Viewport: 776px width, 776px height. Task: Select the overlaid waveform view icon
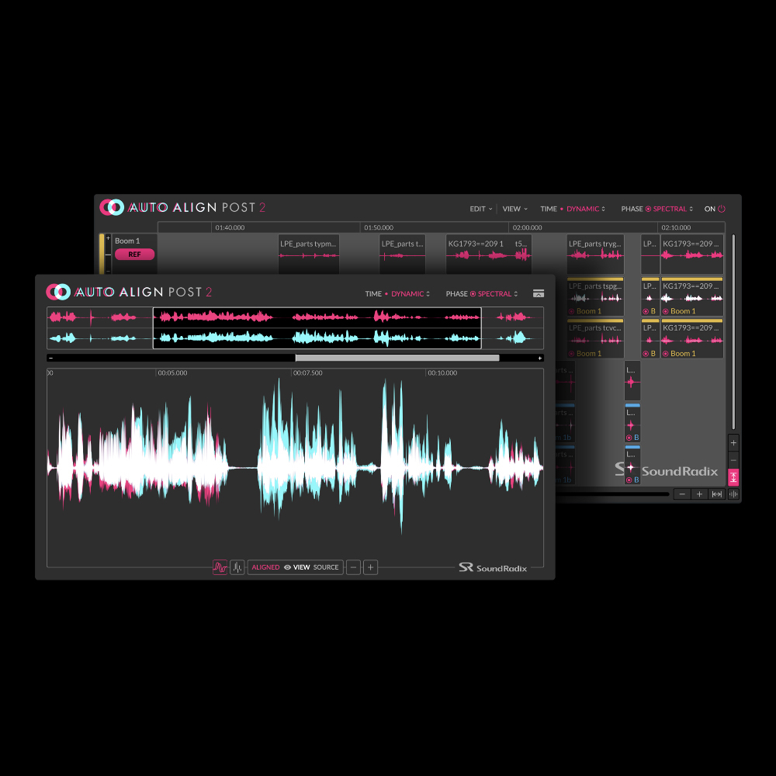[x=220, y=567]
